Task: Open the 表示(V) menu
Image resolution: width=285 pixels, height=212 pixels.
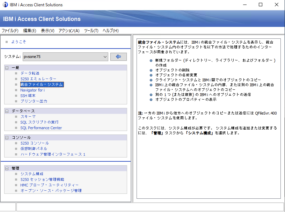Action: [x=47, y=30]
